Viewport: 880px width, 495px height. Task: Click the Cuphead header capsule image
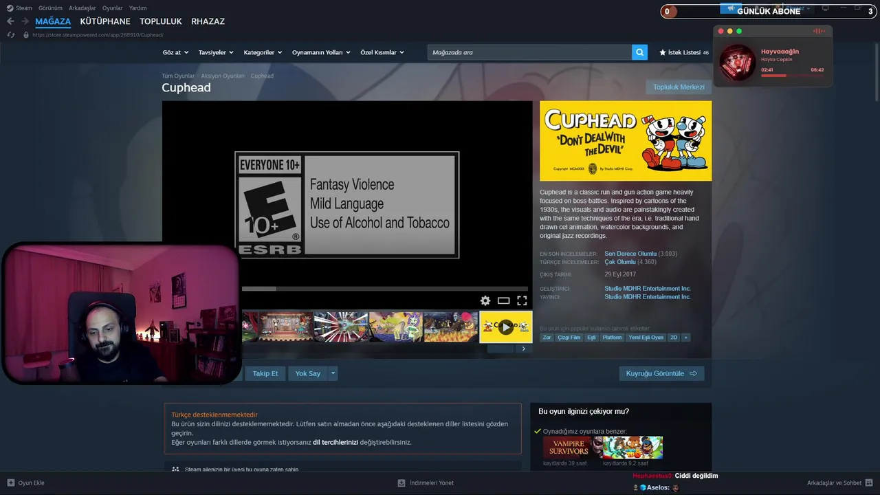(x=626, y=141)
